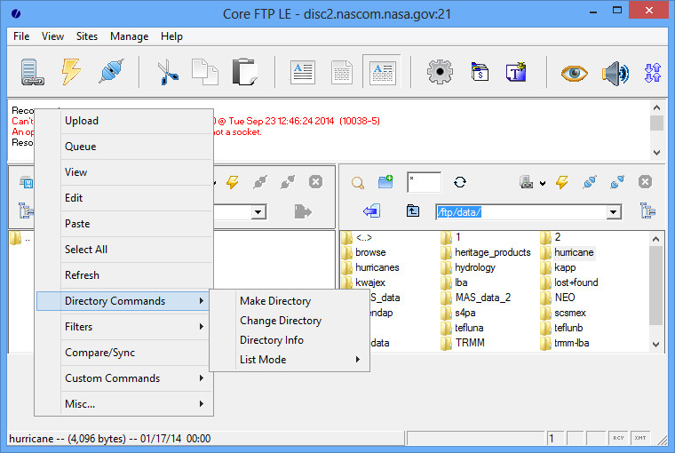Choose Edit from context menu
This screenshot has width=675, height=453.
click(x=124, y=198)
